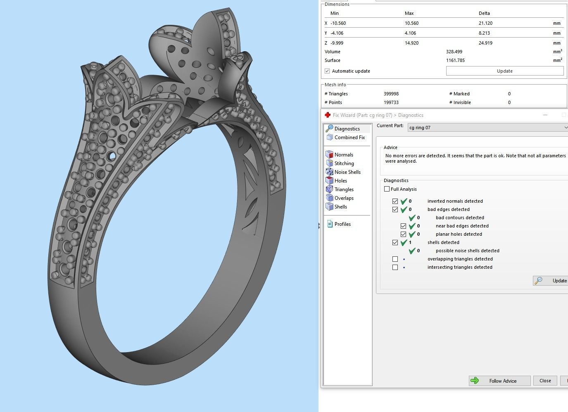Click the Volume value 328.499
Image resolution: width=568 pixels, height=412 pixels.
pos(454,52)
